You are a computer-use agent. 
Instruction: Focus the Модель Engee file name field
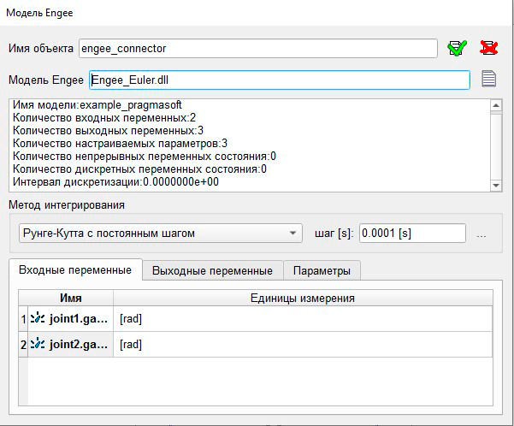tap(279, 80)
